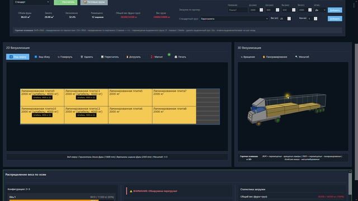Click the side-view icon beside Вид сбоку
Viewport: 358px width, 201px height.
(36, 57)
